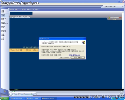The width and height of the screenshot is (125, 100).
Task: Expand the Now Playing sidebar arrow
Action: click(x=8, y=12)
